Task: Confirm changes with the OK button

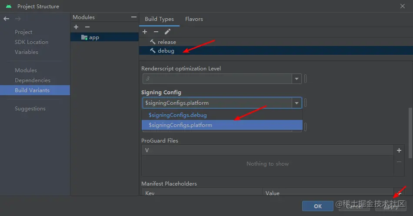Action: 318,206
